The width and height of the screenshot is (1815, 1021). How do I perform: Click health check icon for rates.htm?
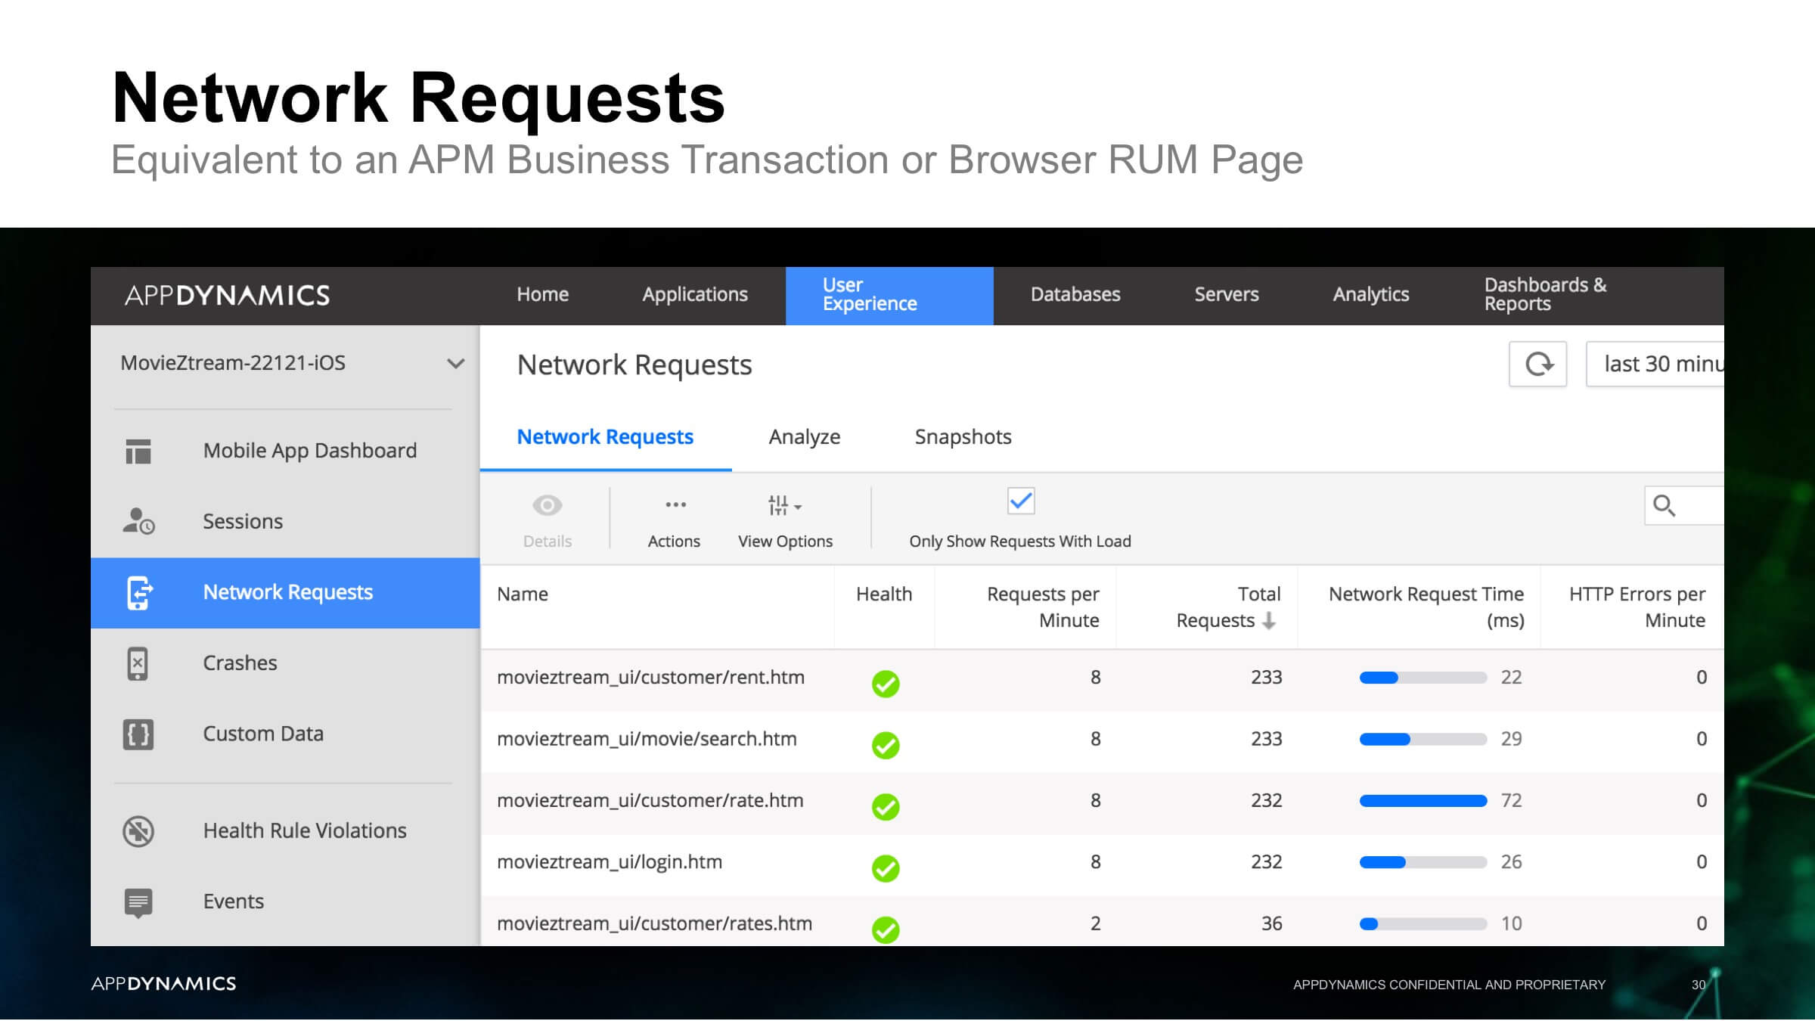tap(886, 930)
